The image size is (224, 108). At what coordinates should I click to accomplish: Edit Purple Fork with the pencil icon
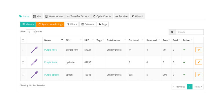click(199, 50)
